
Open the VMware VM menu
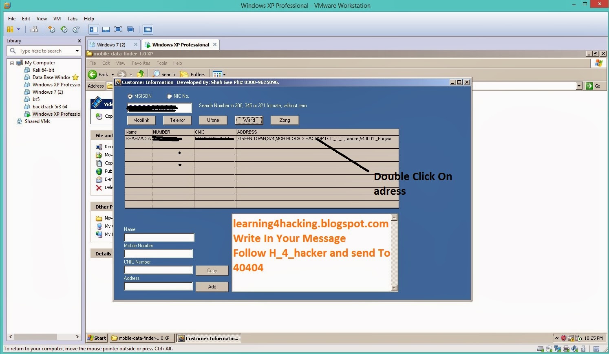click(57, 19)
